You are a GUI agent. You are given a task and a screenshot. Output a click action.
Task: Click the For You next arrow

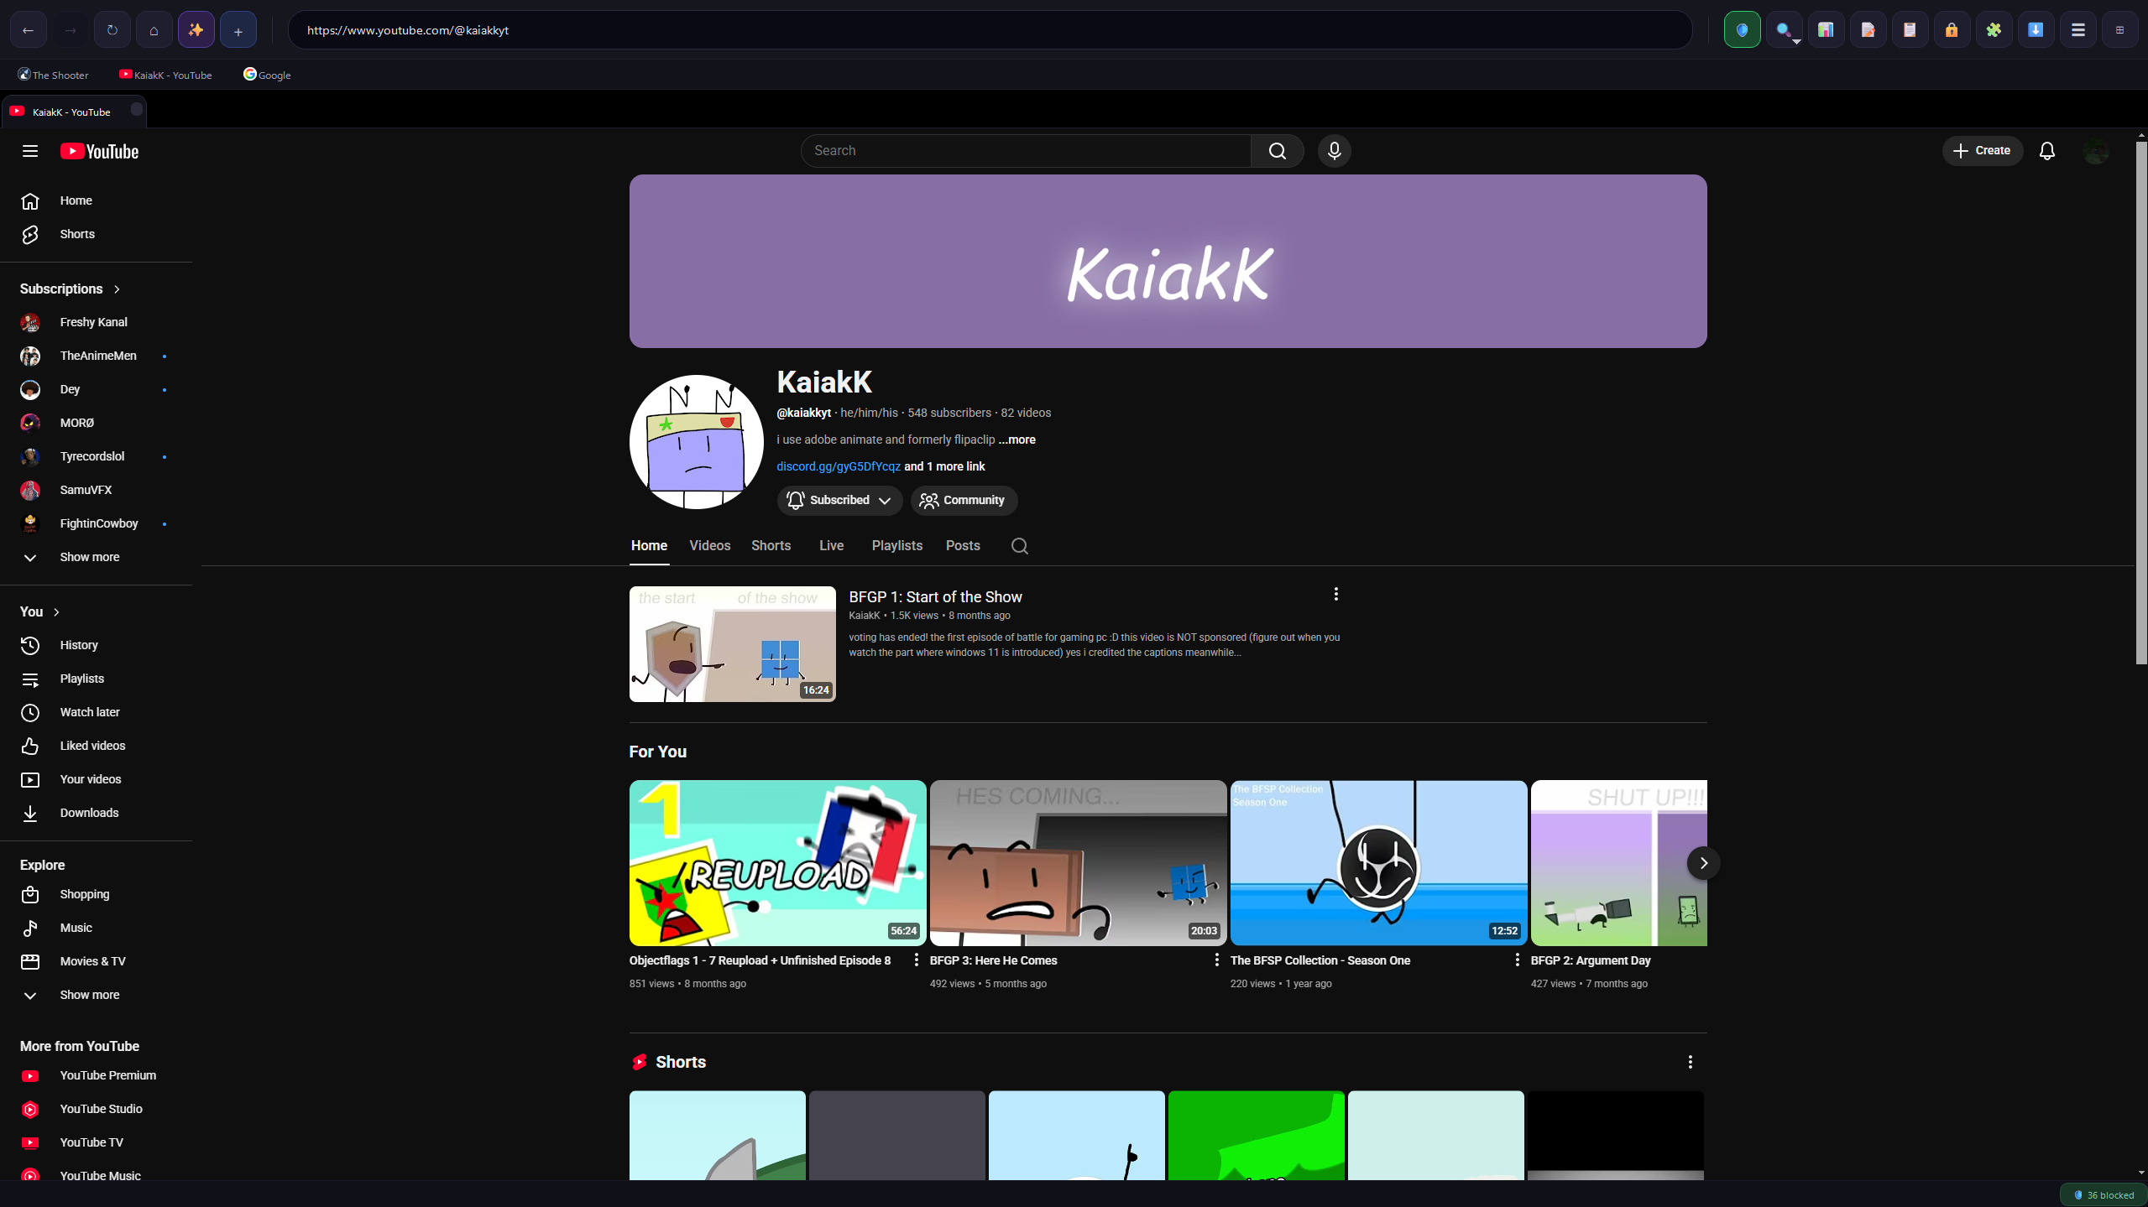[1703, 862]
